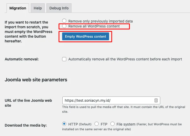Screen dimensions: 190x136
Task: Select FTP media download option
Action: tap(97, 124)
